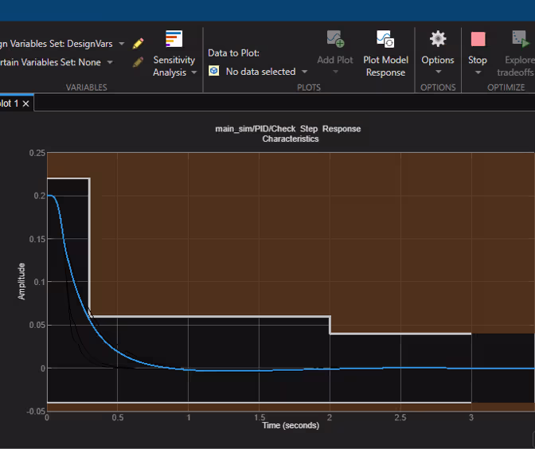Viewport: 535px width, 449px height.
Task: Click the Data to Plot: label
Action: click(x=234, y=53)
